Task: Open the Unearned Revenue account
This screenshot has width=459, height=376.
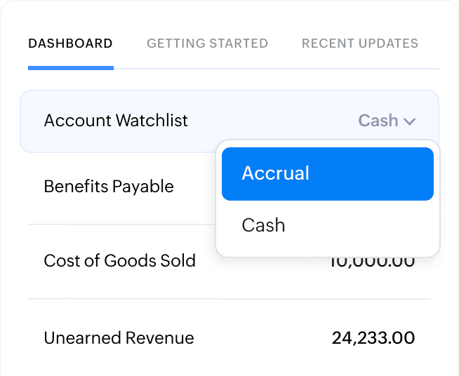Action: tap(119, 338)
